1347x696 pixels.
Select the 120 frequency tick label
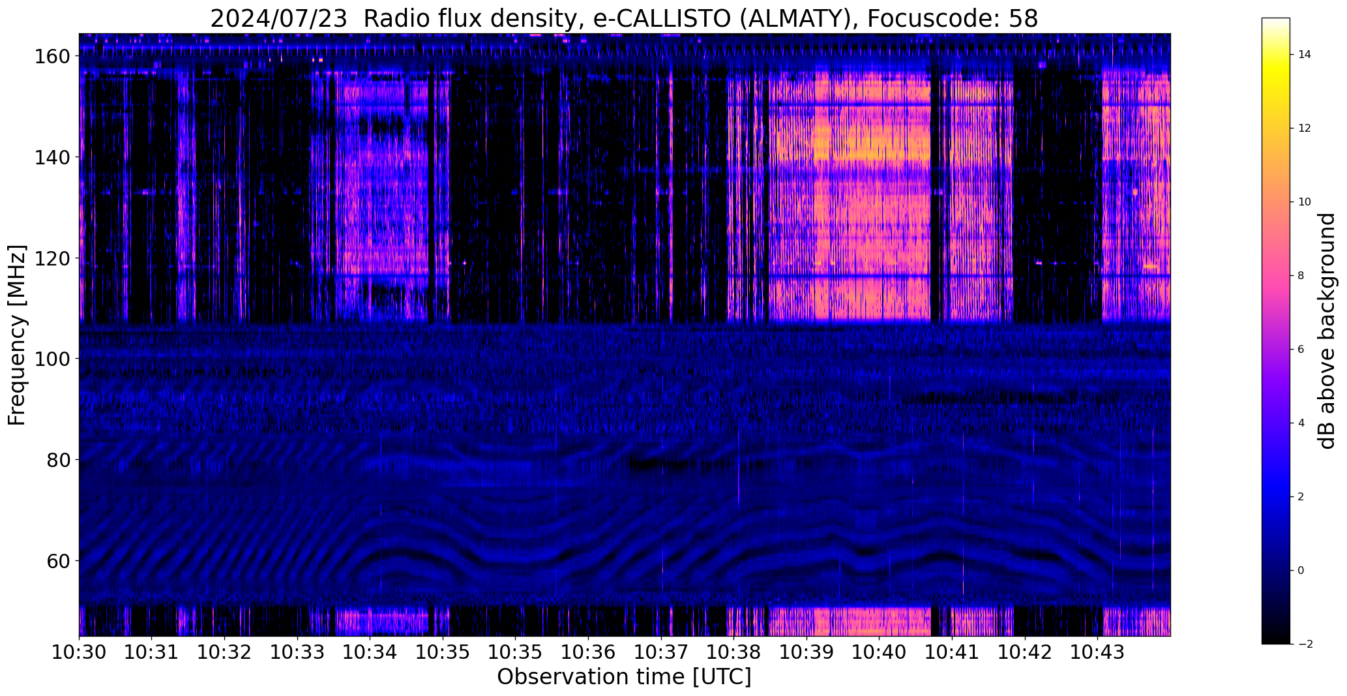52,258
